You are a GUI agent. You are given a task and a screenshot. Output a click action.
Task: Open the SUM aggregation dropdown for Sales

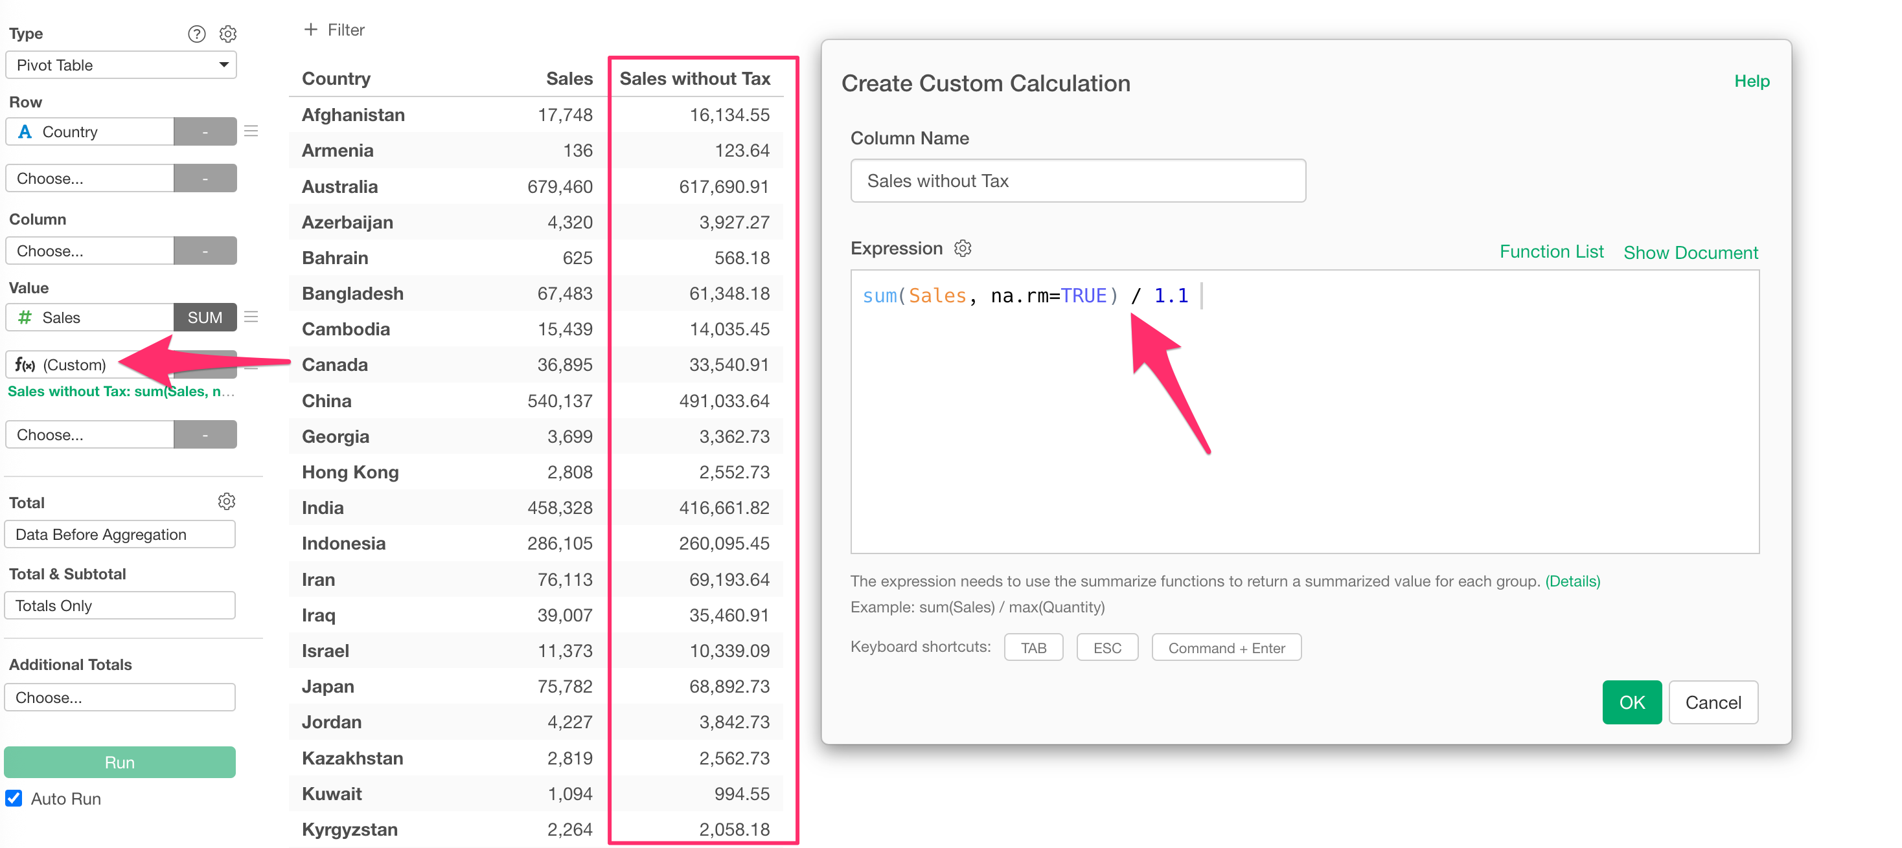[x=205, y=317]
